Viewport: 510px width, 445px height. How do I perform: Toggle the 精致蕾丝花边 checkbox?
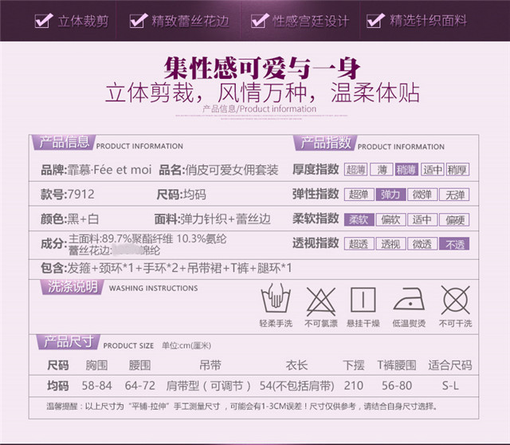139,21
